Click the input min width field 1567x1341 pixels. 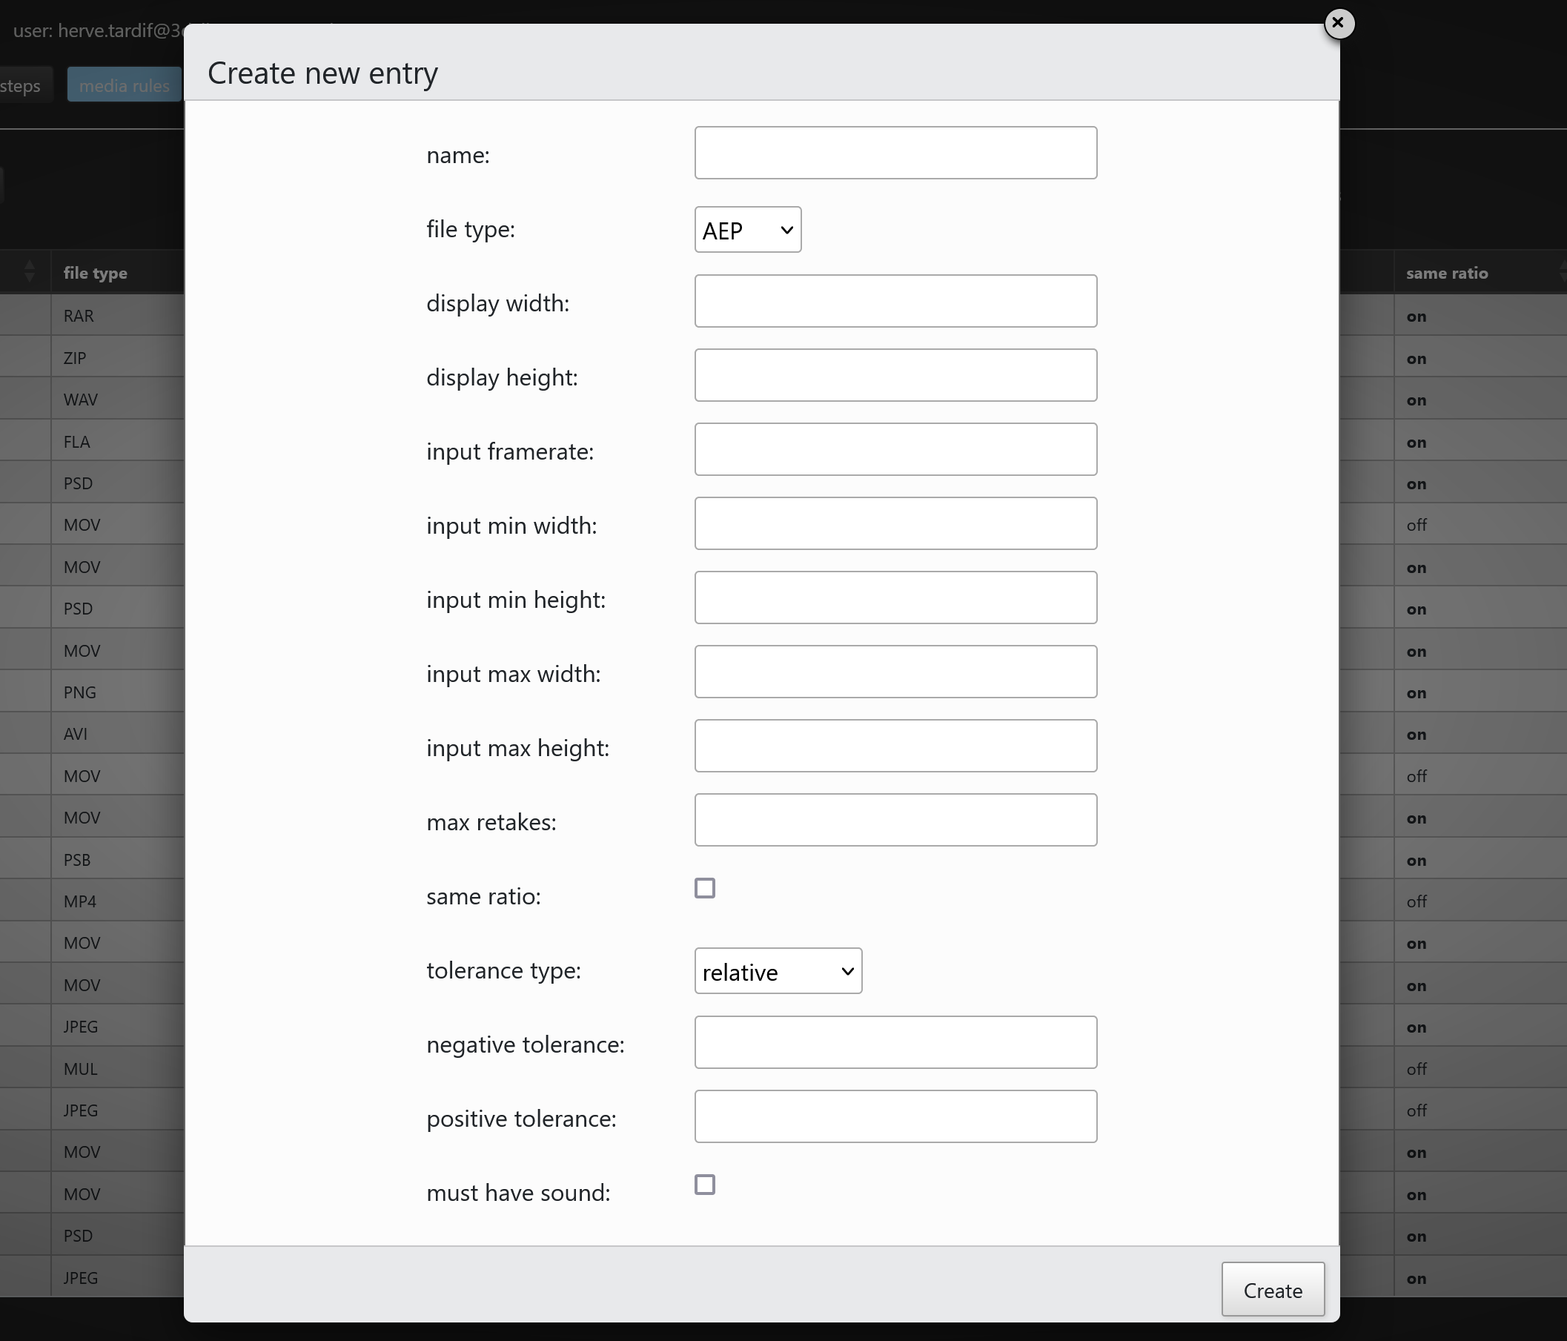pyautogui.click(x=895, y=524)
